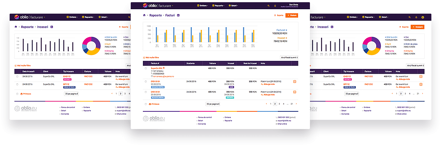Click orange Incasare button in right window
The width and height of the screenshot is (441, 146).
click(x=417, y=27)
